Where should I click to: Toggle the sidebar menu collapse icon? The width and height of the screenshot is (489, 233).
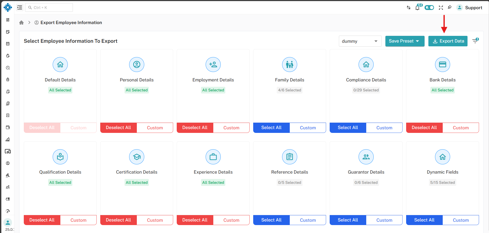point(20,7)
